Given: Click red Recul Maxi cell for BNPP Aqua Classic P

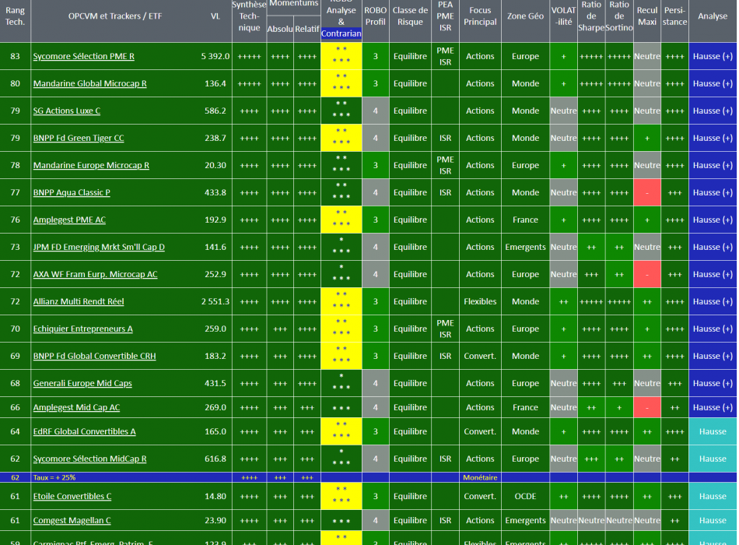Looking at the screenshot, I should [x=647, y=192].
